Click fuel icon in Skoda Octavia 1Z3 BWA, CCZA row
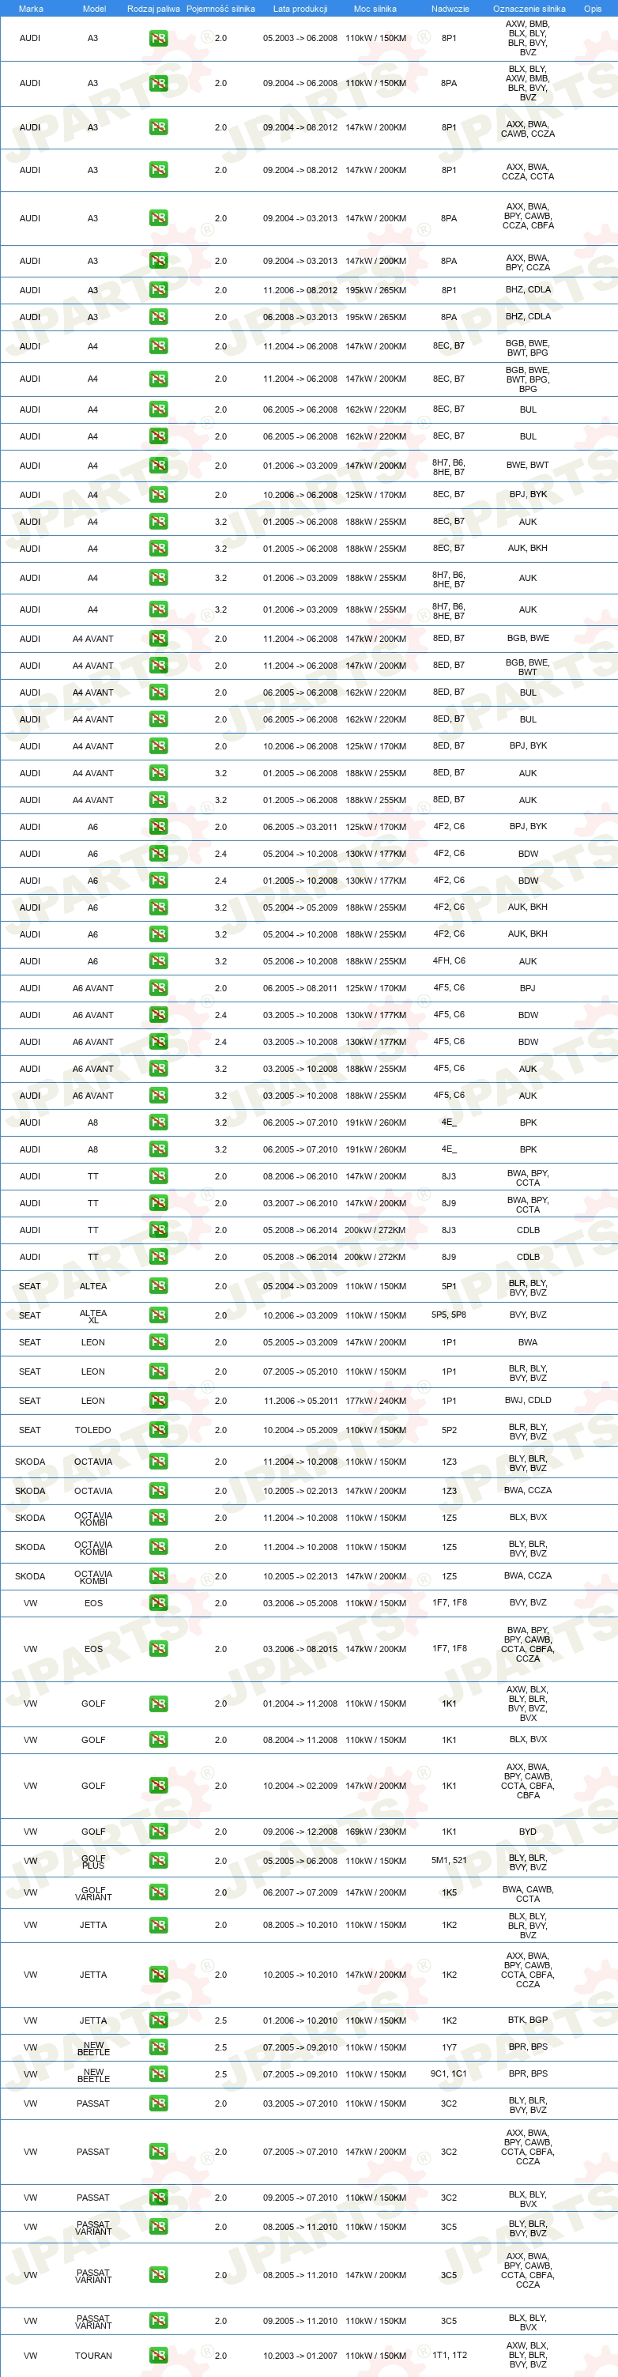The image size is (618, 2377). coord(159,1492)
